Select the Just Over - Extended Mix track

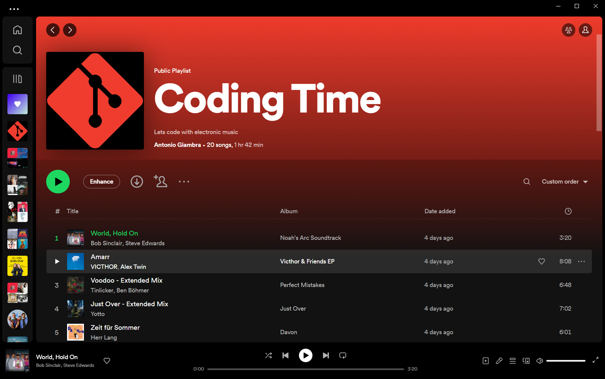pyautogui.click(x=129, y=304)
